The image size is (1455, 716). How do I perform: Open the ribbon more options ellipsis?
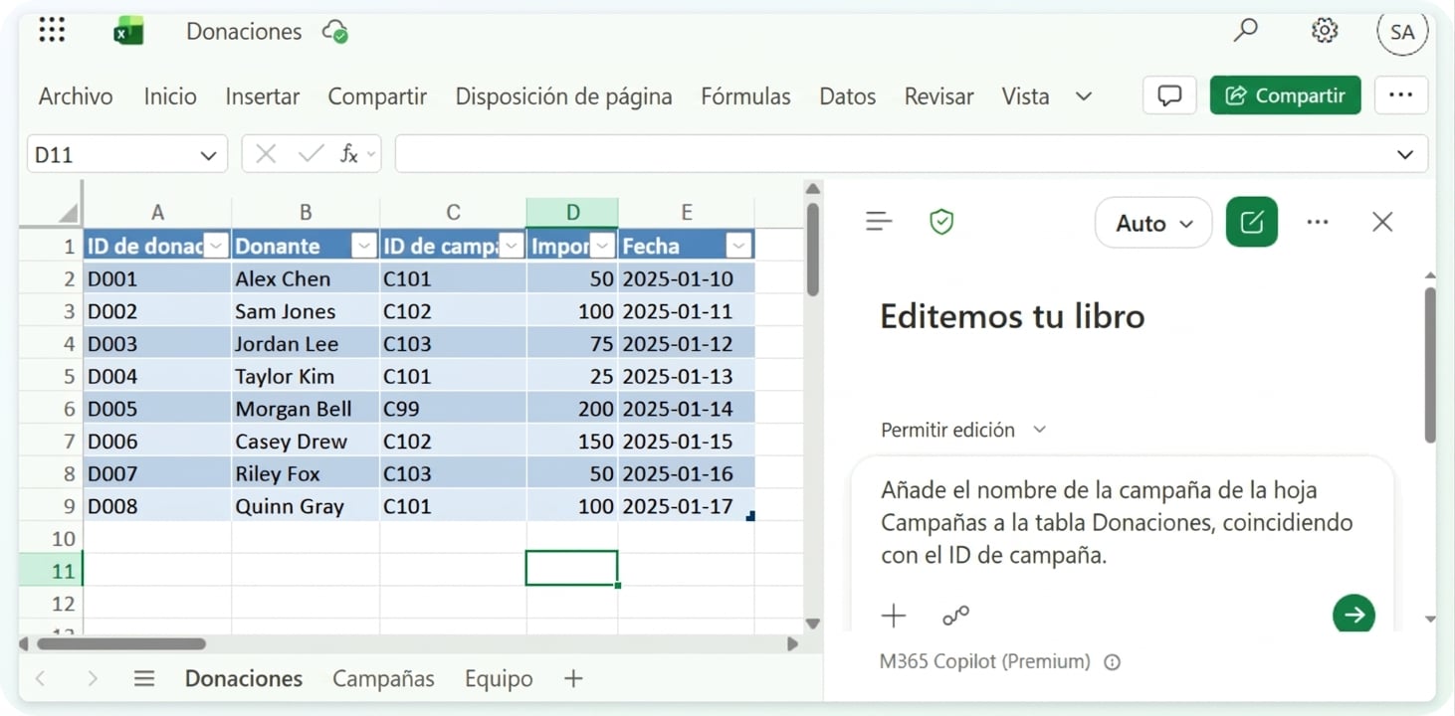[x=1400, y=95]
